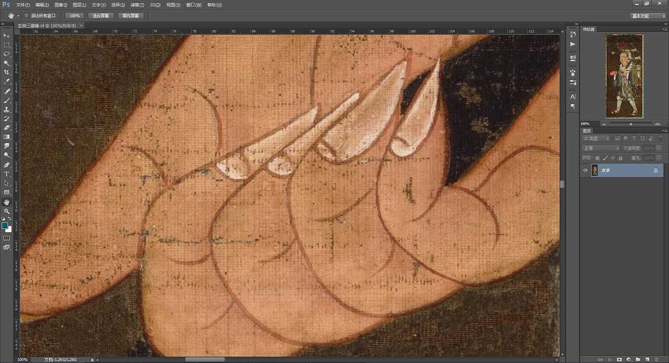Open the 图层(L) menu
The width and height of the screenshot is (669, 363).
[x=80, y=4]
